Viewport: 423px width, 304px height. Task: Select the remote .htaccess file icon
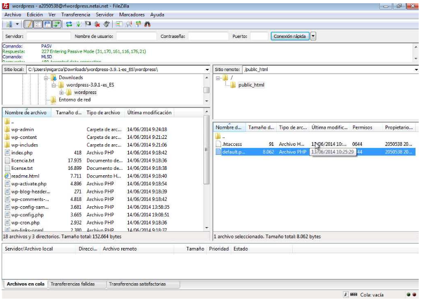click(x=218, y=144)
